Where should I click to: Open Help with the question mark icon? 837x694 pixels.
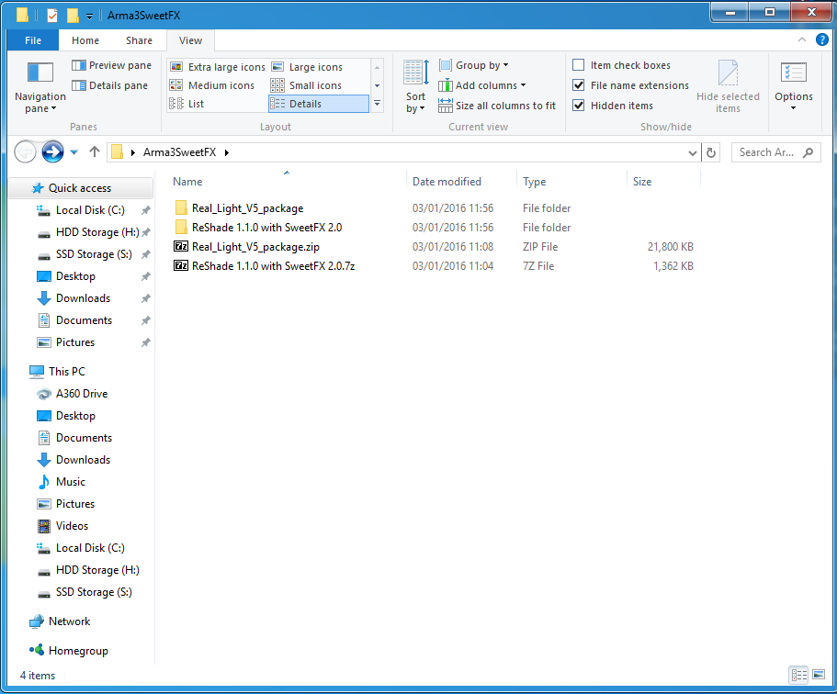pyautogui.click(x=822, y=40)
